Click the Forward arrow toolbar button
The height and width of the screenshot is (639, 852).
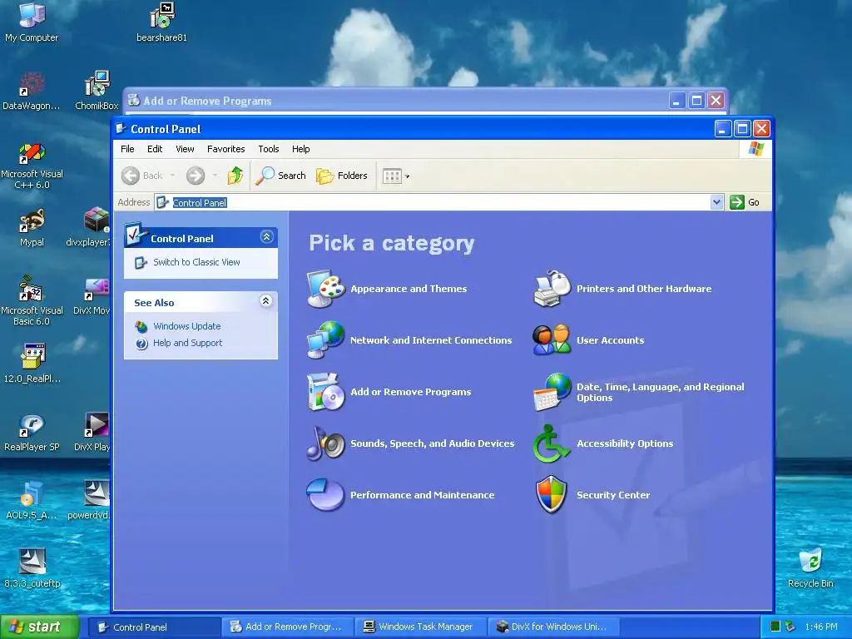(196, 176)
